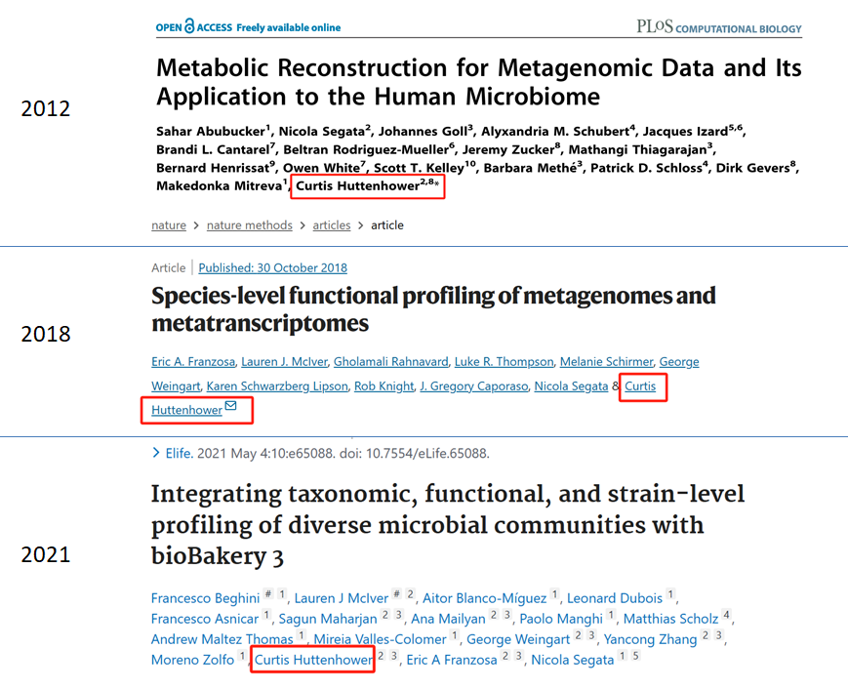Open author Lauren J. McIver link in 2018 paper
The width and height of the screenshot is (848, 689).
[x=285, y=362]
